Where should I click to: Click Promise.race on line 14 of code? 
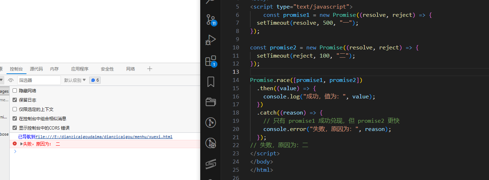tap(270, 80)
